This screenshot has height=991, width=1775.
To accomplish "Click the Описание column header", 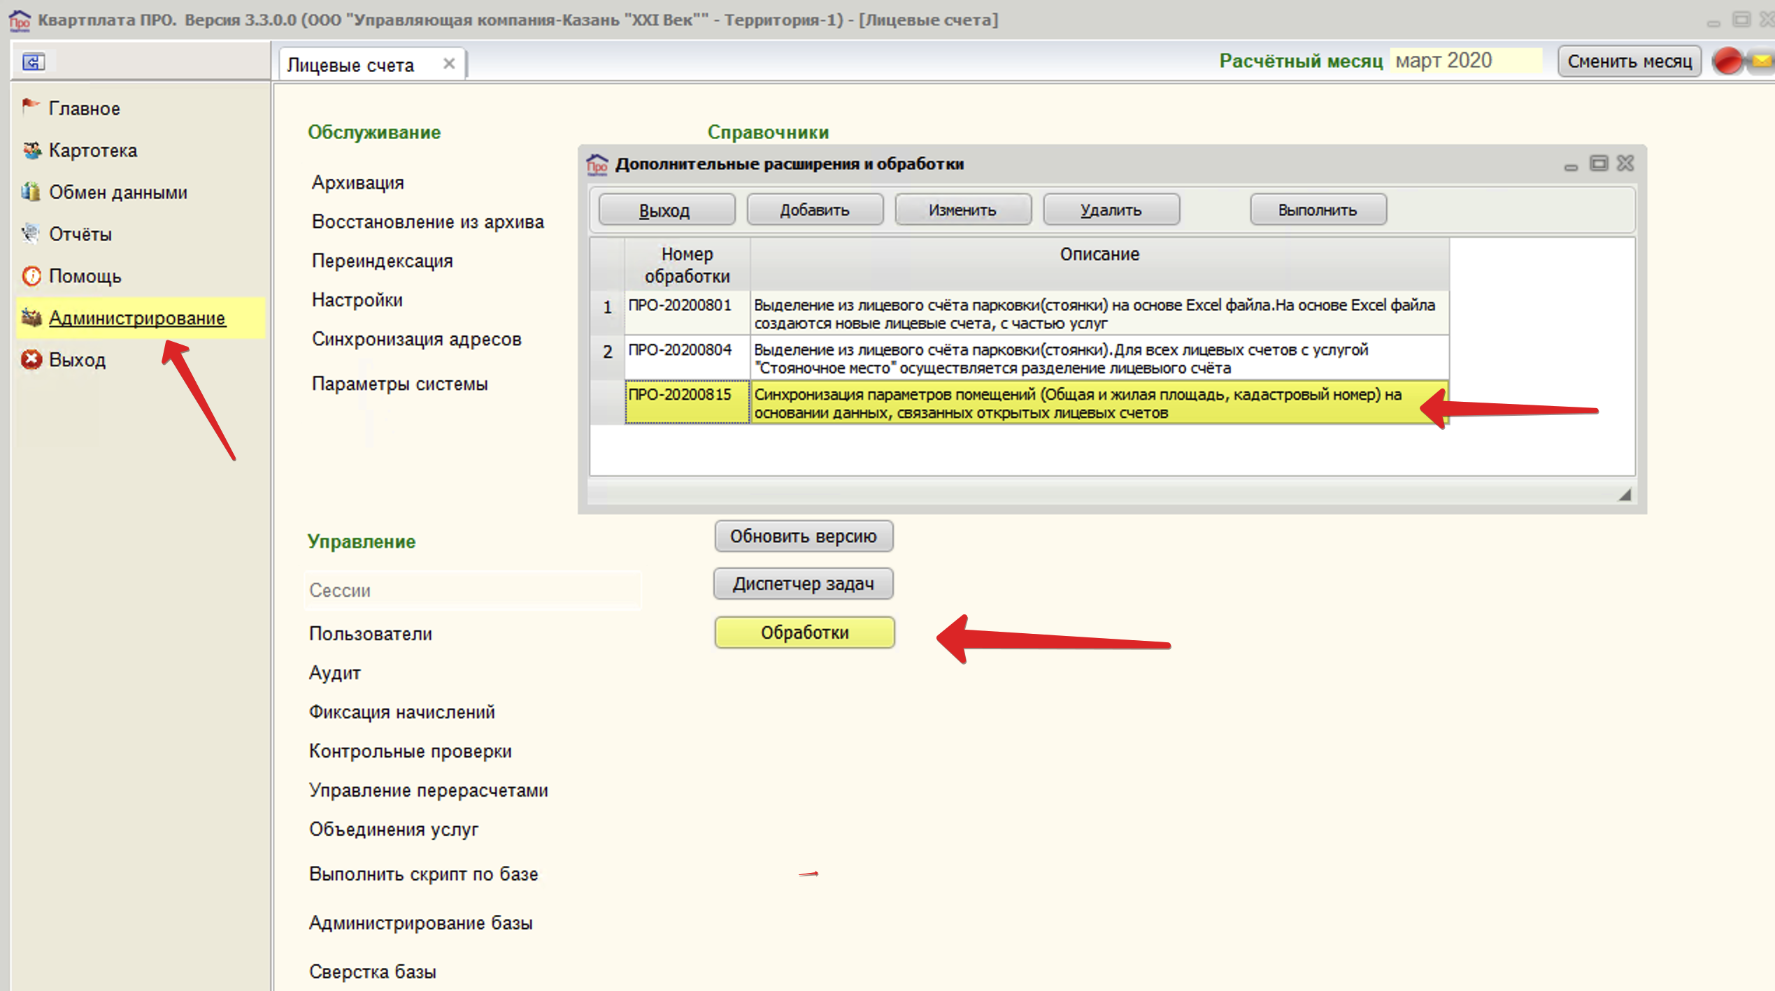I will (1099, 265).
